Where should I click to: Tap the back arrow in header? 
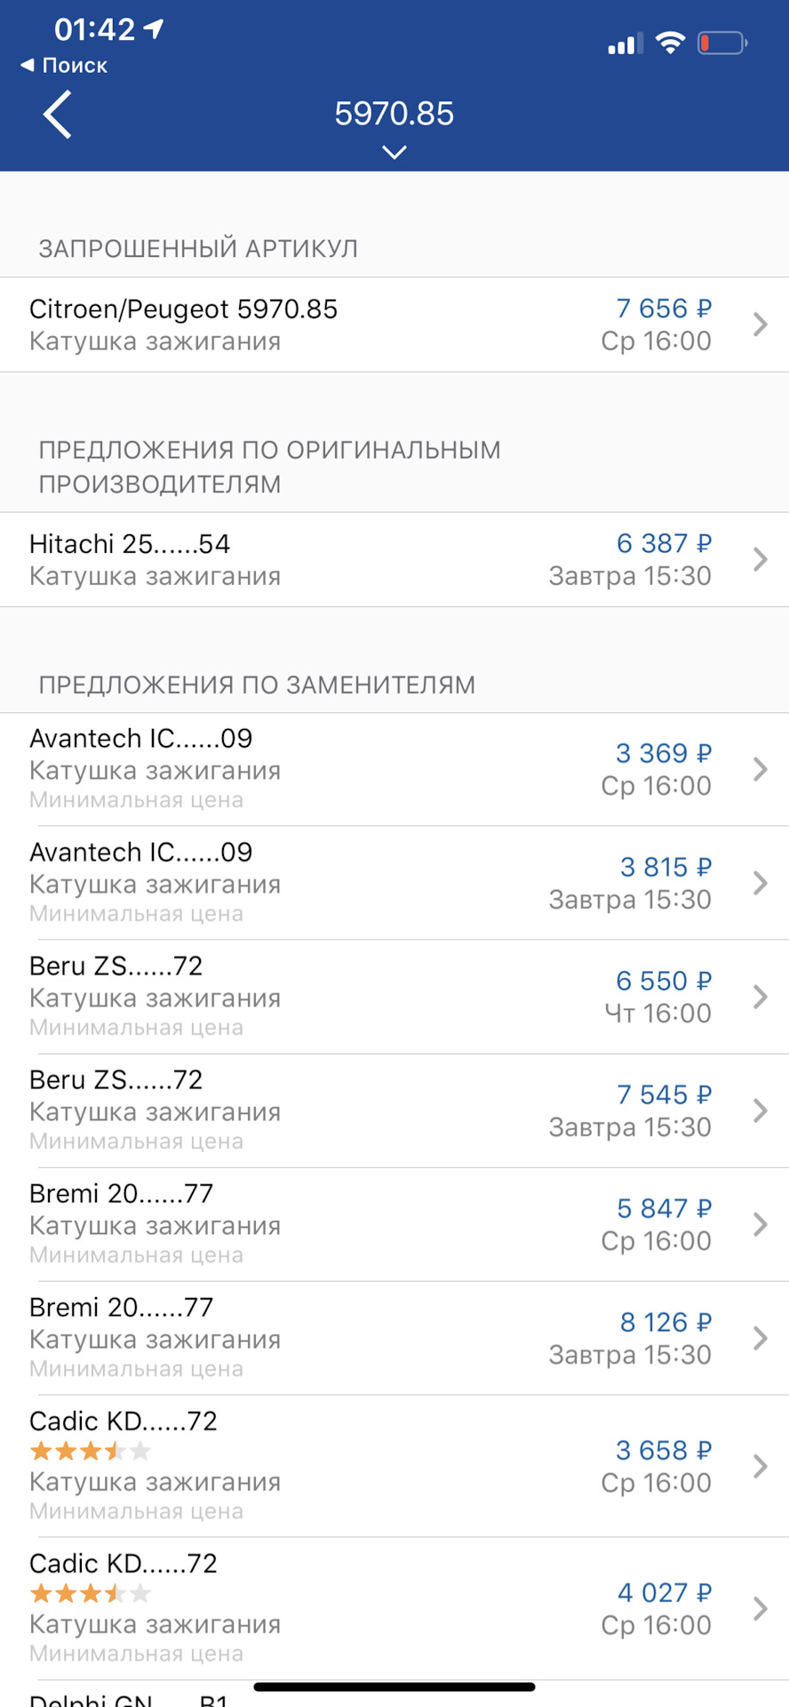click(x=58, y=116)
